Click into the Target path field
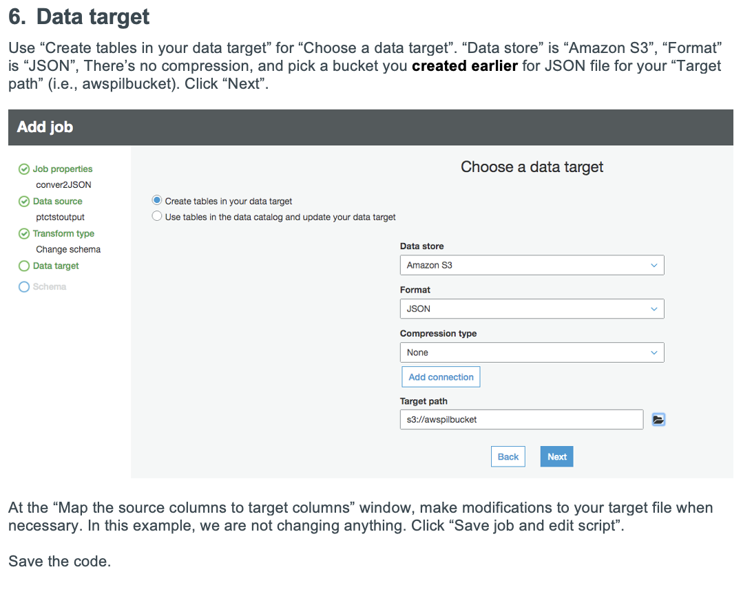Viewport: 752px width, 596px height. (x=521, y=419)
